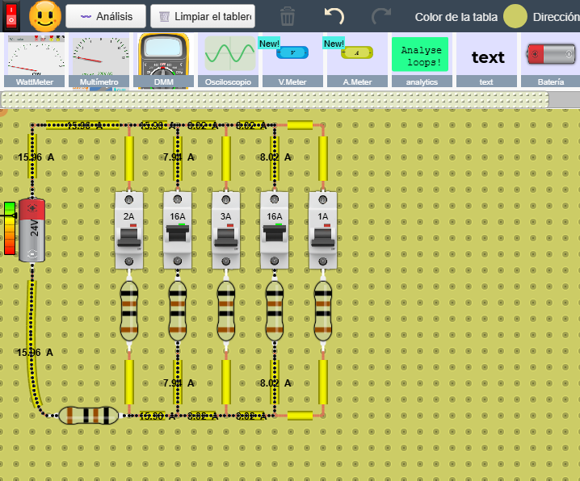Viewport: 580px width, 481px height.
Task: Click the Análisis button
Action: pyautogui.click(x=106, y=16)
